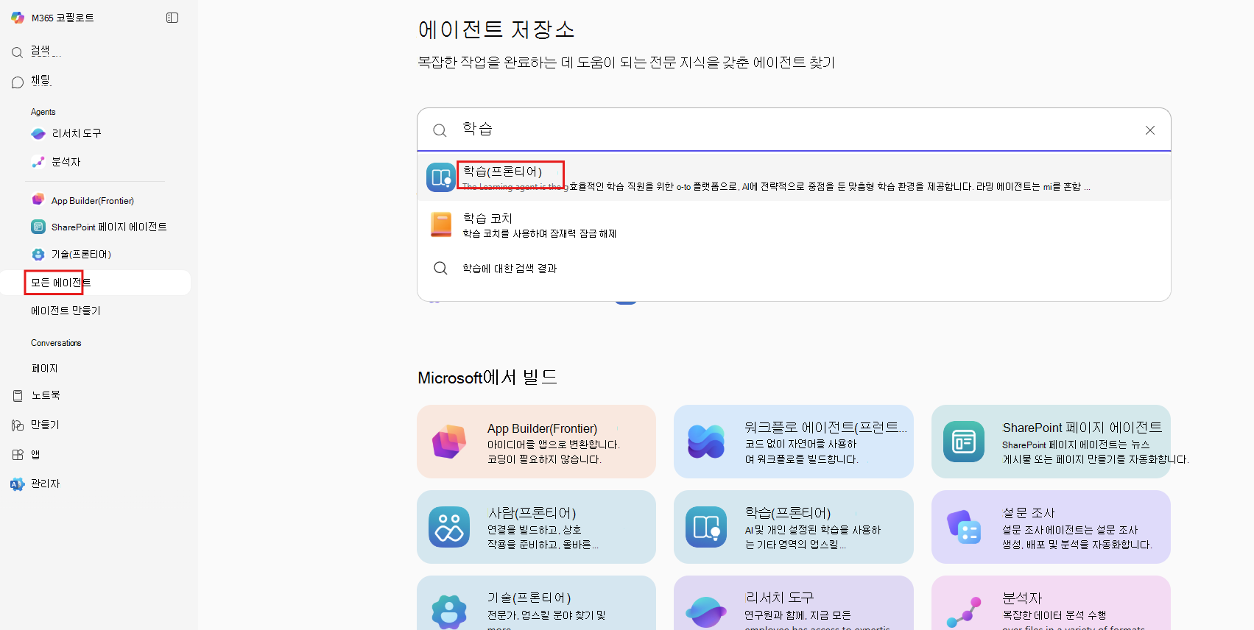Screen dimensions: 1254x630
Task: Click the admin icon next to 관리자
Action: coord(18,484)
